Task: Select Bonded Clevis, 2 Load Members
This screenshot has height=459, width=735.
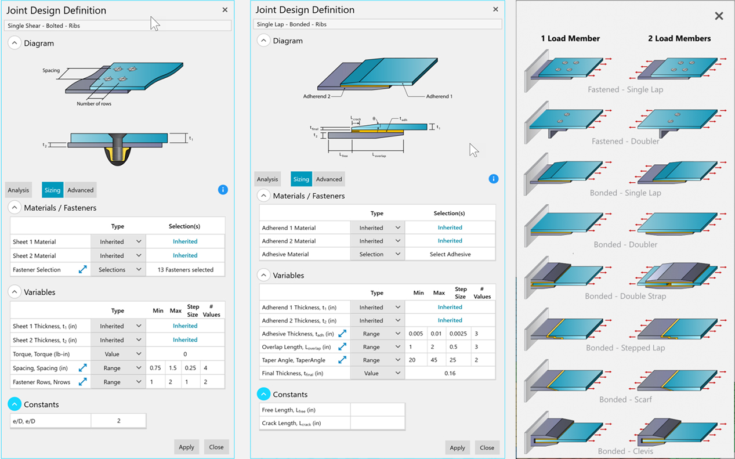Action: click(x=678, y=432)
